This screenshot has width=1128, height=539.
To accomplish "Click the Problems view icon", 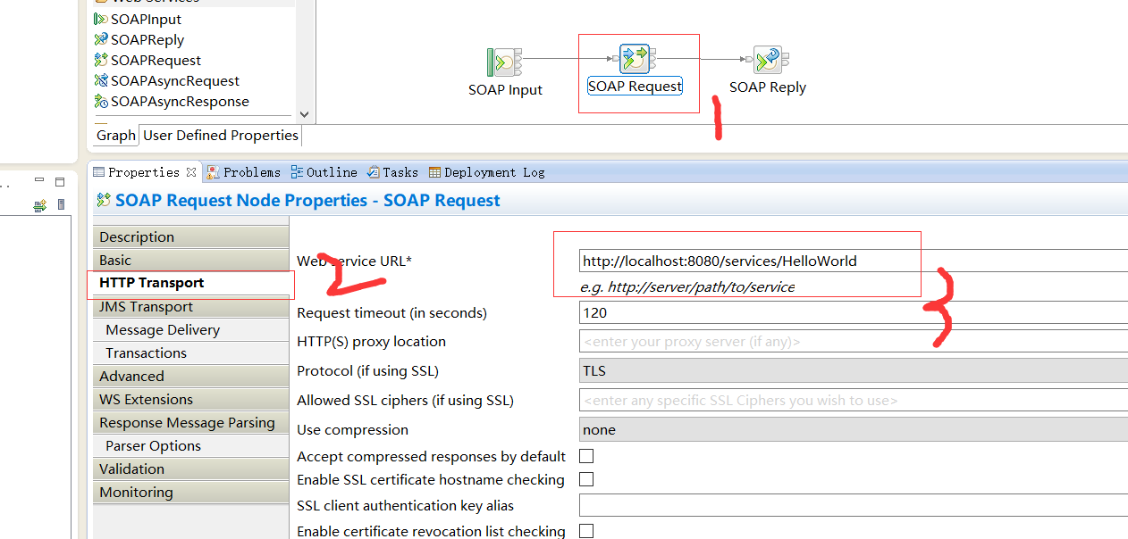I will [x=213, y=172].
